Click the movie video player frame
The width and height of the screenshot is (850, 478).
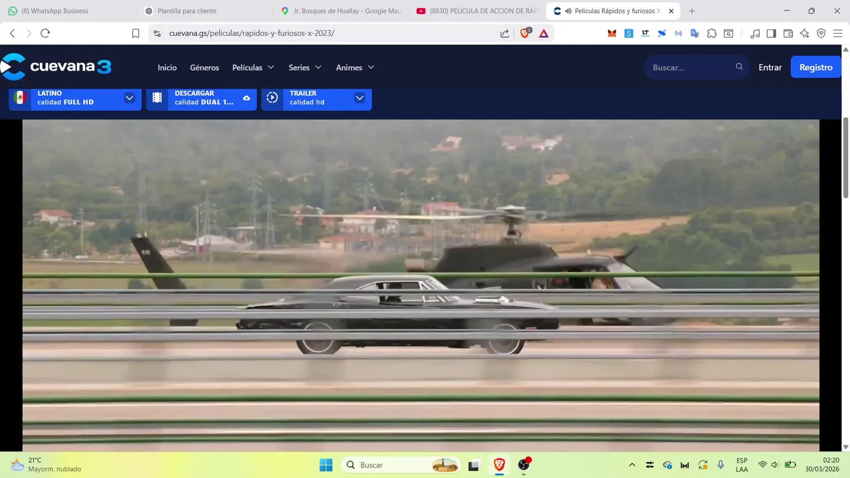(421, 285)
